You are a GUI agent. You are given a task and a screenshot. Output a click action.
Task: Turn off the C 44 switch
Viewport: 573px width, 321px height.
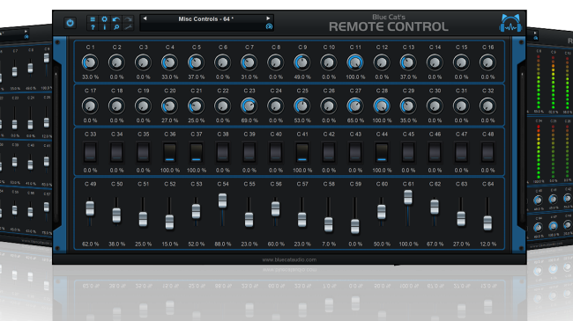tap(382, 152)
